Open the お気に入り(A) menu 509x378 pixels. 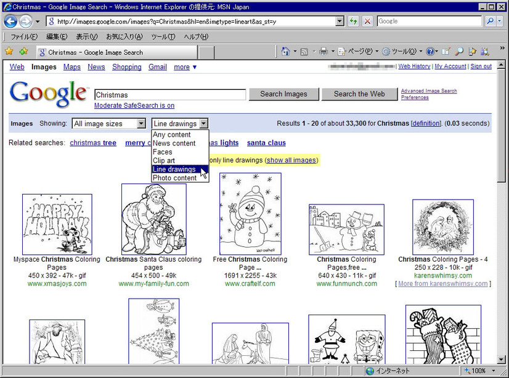coord(124,37)
